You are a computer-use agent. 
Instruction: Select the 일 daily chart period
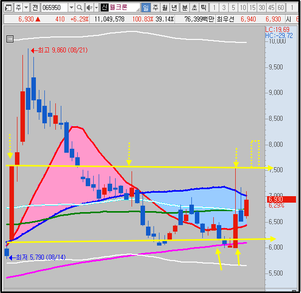click(x=146, y=7)
